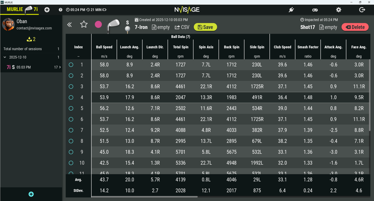The width and height of the screenshot is (374, 201).
Task: Click the golf ball on tee icon
Action: pos(128,30)
